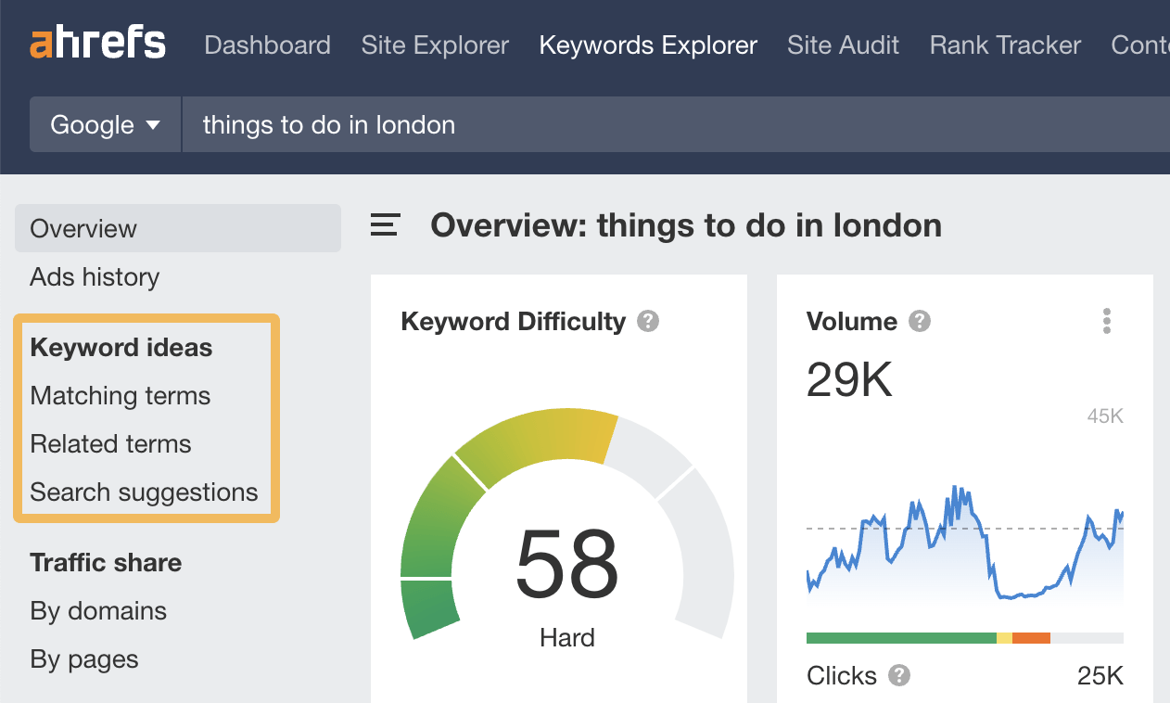Navigate to the Dashboard
Image resolution: width=1170 pixels, height=703 pixels.
[x=268, y=45]
